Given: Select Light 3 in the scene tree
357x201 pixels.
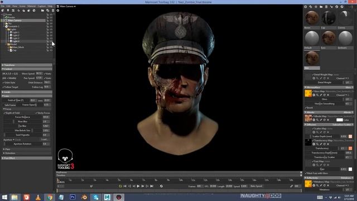Looking at the screenshot, I should coord(16,39).
